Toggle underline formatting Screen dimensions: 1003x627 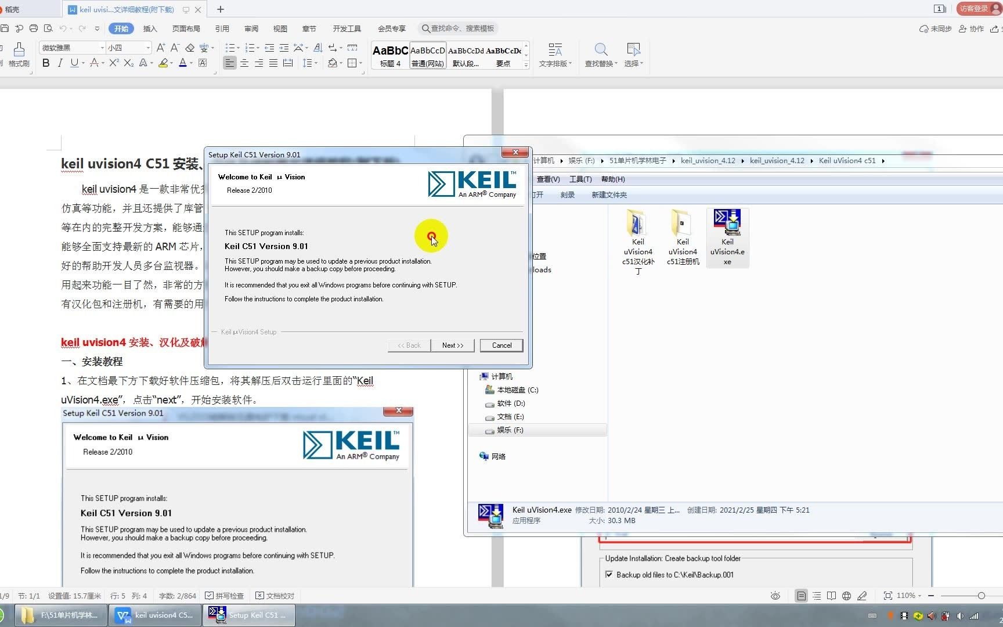tap(74, 63)
